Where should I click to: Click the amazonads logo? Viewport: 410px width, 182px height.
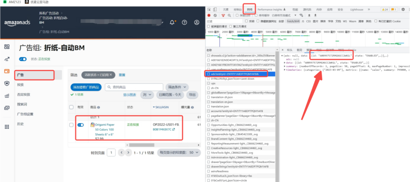coord(17,23)
